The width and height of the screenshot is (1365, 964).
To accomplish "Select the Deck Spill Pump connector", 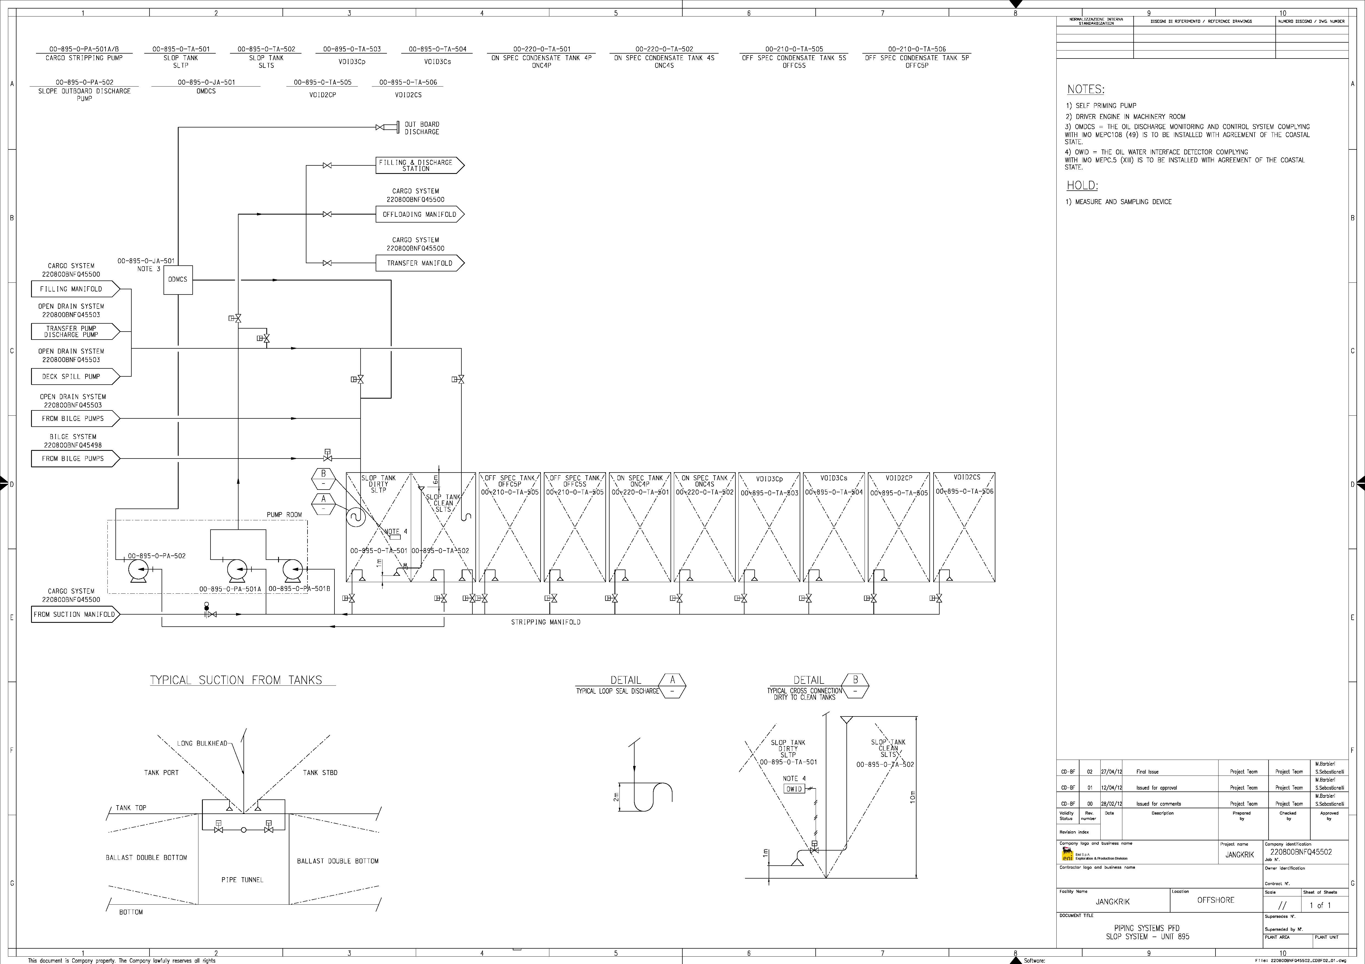I will pyautogui.click(x=76, y=376).
